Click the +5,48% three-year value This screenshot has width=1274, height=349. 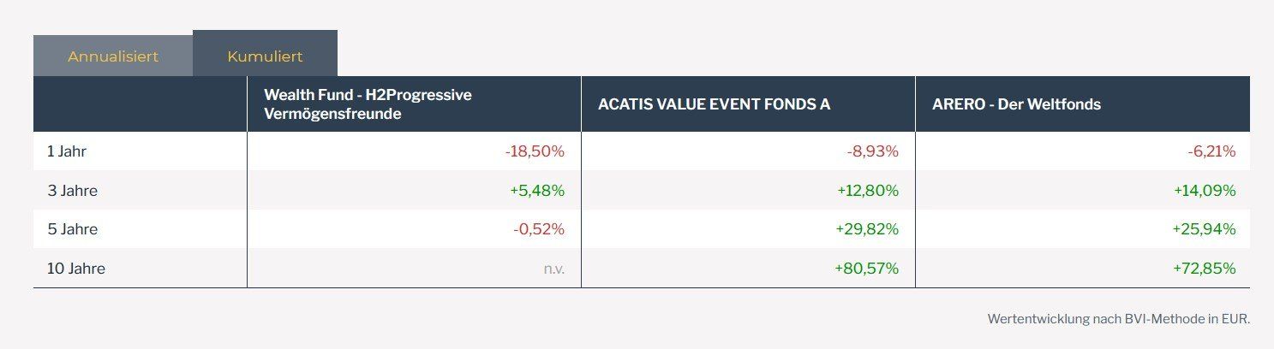(x=537, y=191)
